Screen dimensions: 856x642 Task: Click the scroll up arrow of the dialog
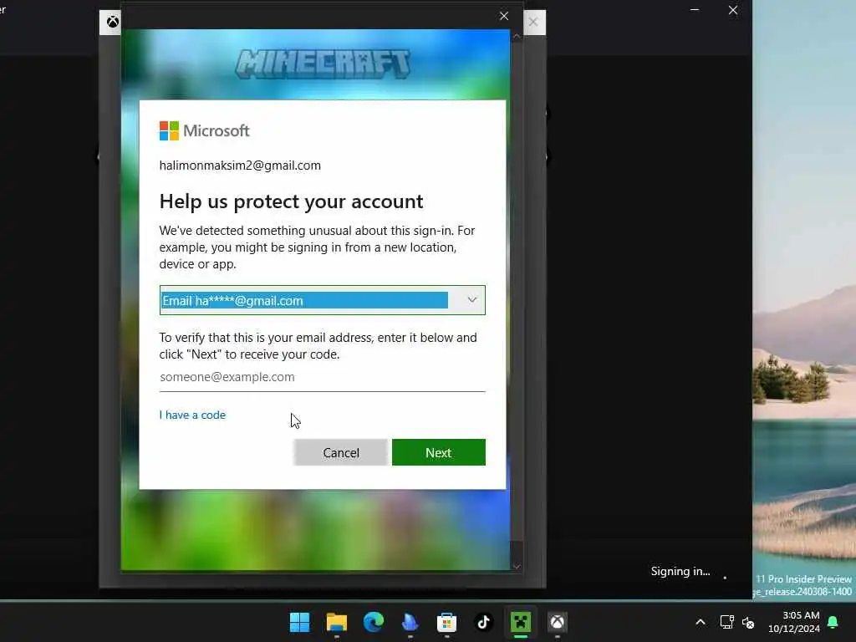click(517, 37)
